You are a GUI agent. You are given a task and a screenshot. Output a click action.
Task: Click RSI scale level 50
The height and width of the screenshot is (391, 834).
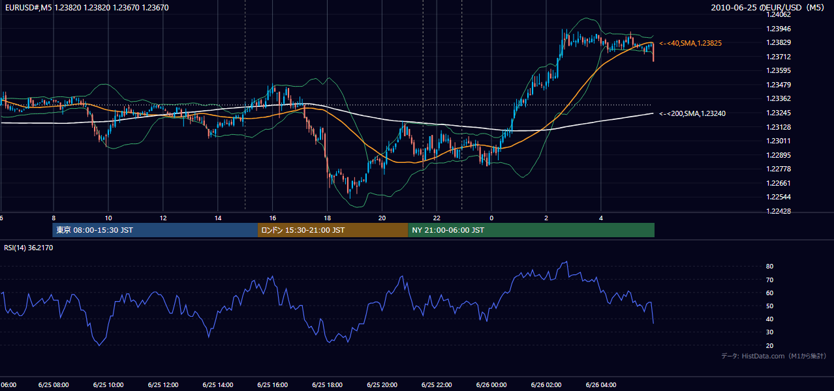(x=769, y=306)
